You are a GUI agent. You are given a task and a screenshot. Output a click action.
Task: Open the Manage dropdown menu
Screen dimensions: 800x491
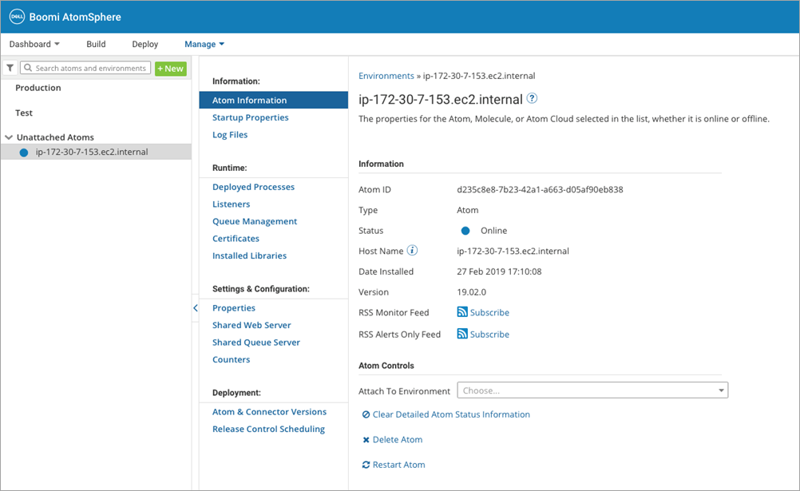(204, 44)
